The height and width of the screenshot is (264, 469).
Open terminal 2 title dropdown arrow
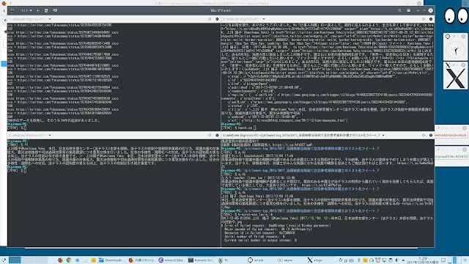click(x=50, y=135)
